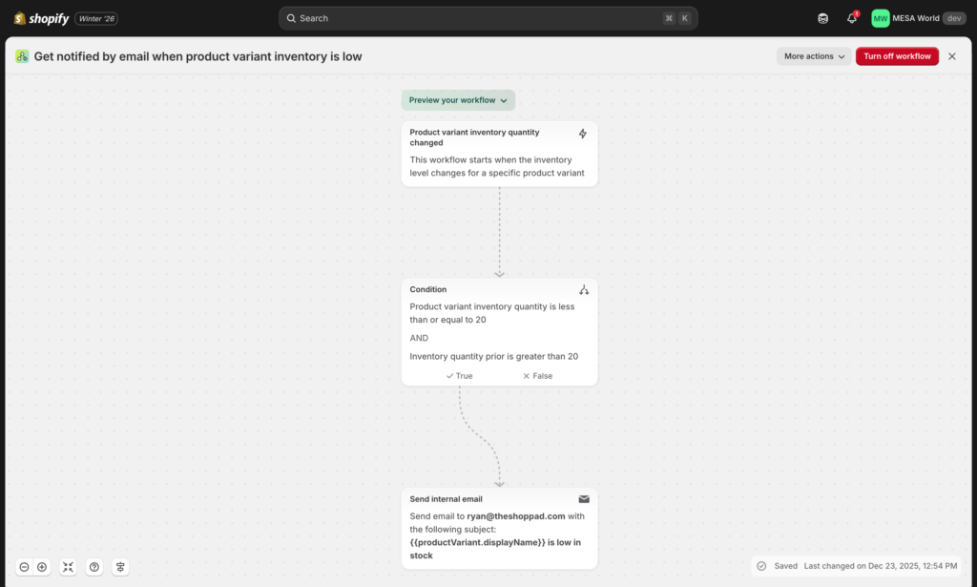Click the lightning trigger icon on the trigger card
Viewport: 977px width, 587px height.
(x=583, y=134)
